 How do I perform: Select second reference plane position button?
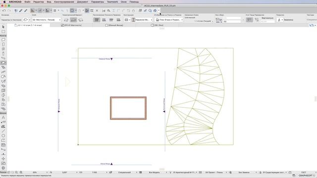pyautogui.click(x=104, y=20)
